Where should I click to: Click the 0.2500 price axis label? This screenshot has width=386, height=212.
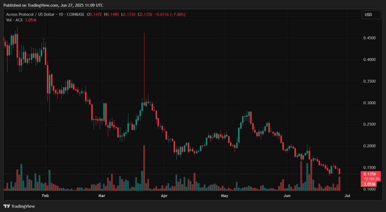tap(368, 124)
